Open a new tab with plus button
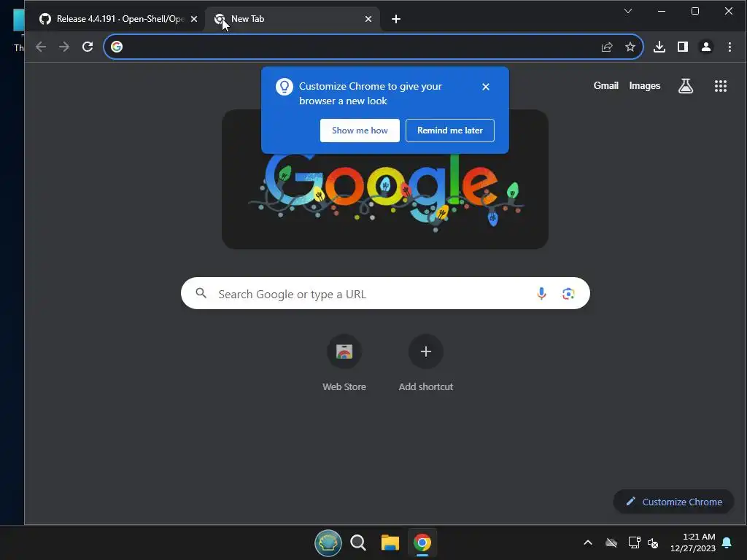The width and height of the screenshot is (747, 560). click(395, 19)
